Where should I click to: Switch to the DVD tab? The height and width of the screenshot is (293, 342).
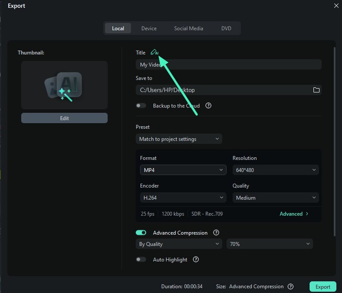click(x=226, y=29)
